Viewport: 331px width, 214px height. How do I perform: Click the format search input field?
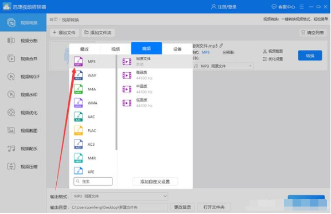[x=93, y=181]
